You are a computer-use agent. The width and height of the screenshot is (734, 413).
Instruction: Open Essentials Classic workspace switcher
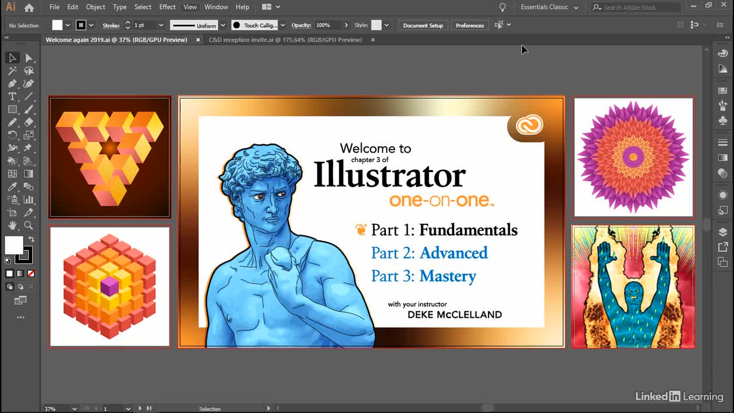click(549, 7)
